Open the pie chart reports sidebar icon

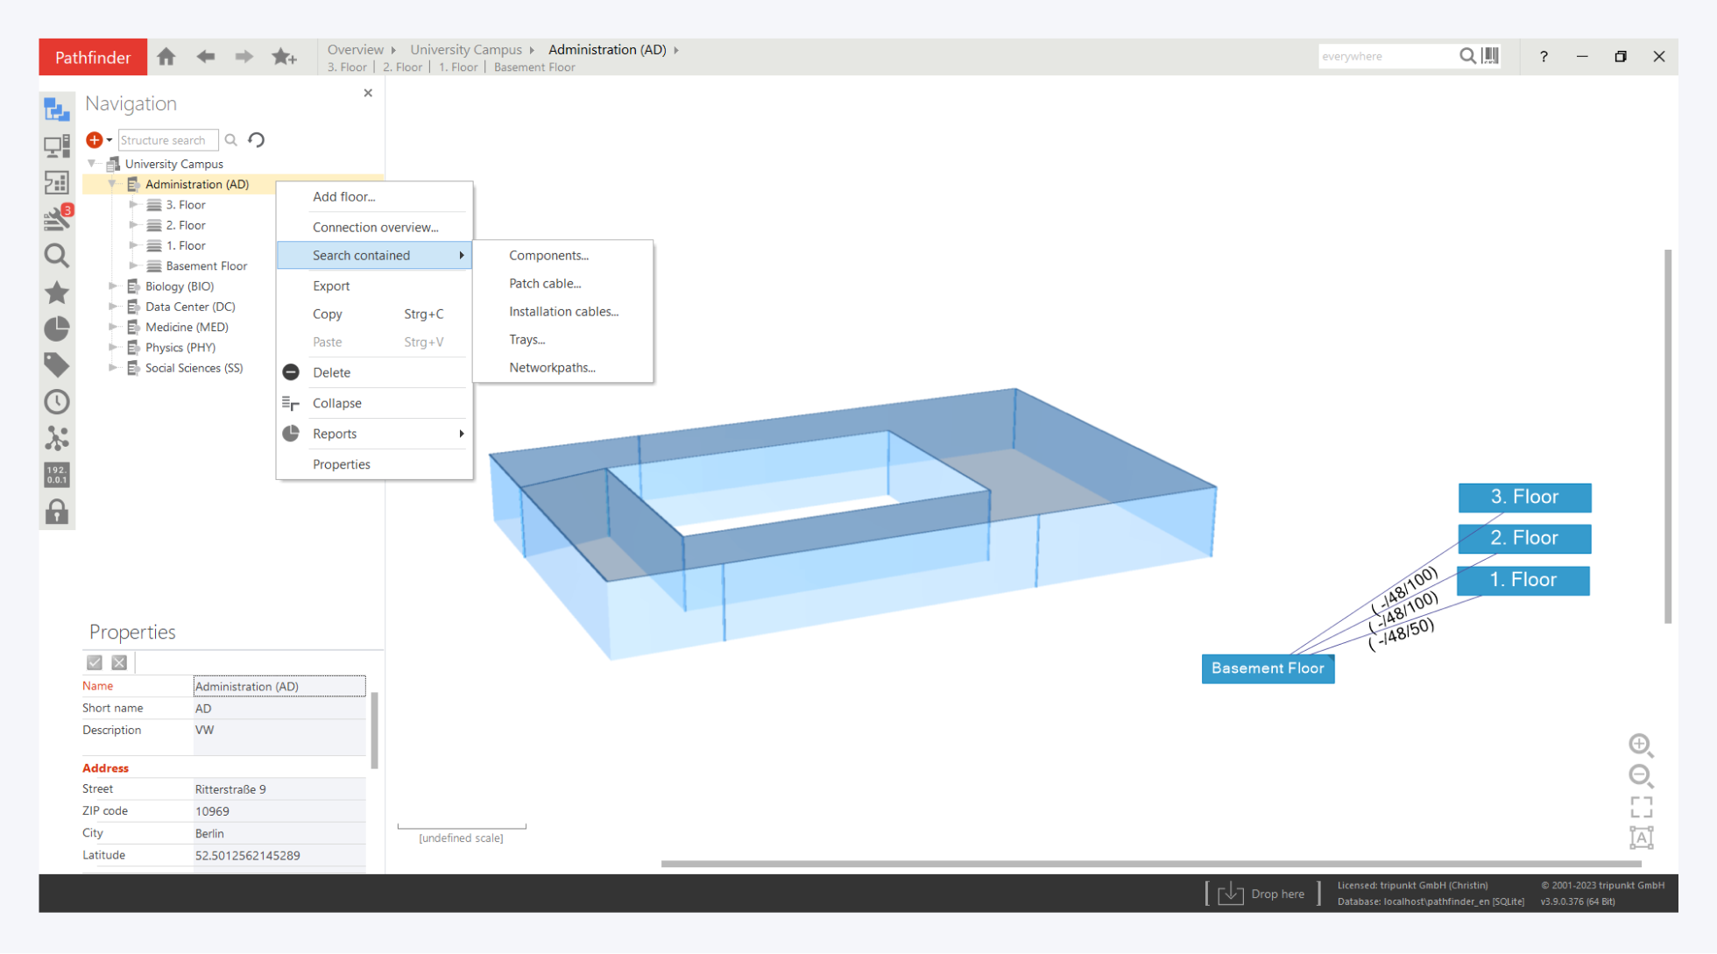tap(57, 329)
